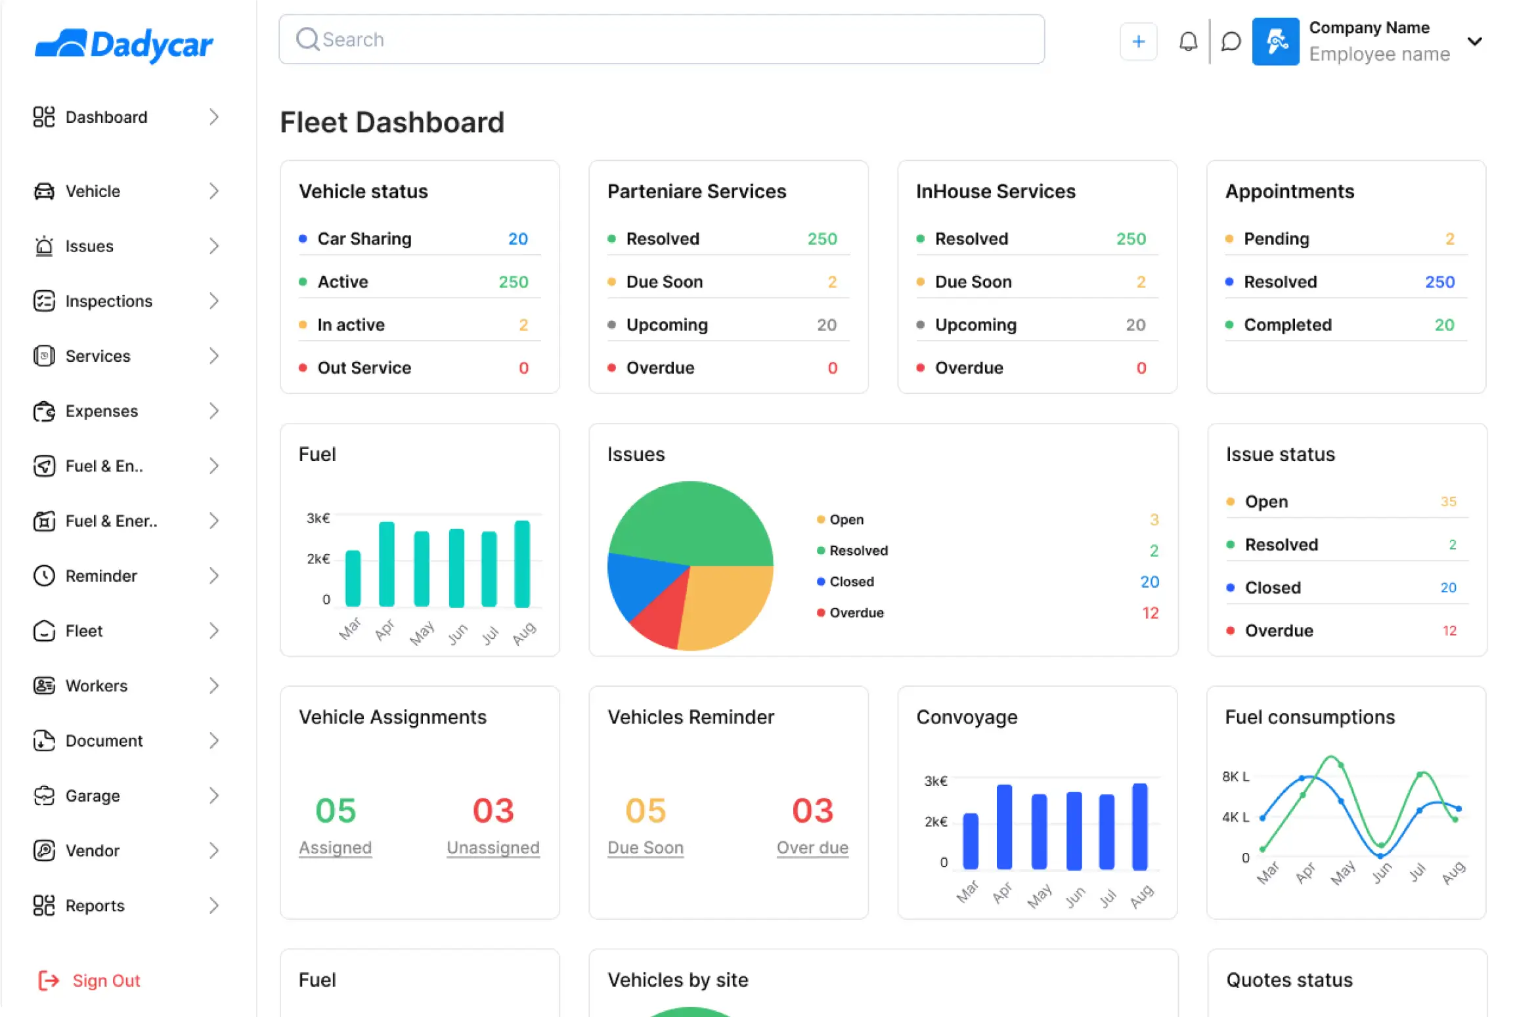Click the Garage icon in sidebar
The width and height of the screenshot is (1513, 1017).
click(x=44, y=796)
